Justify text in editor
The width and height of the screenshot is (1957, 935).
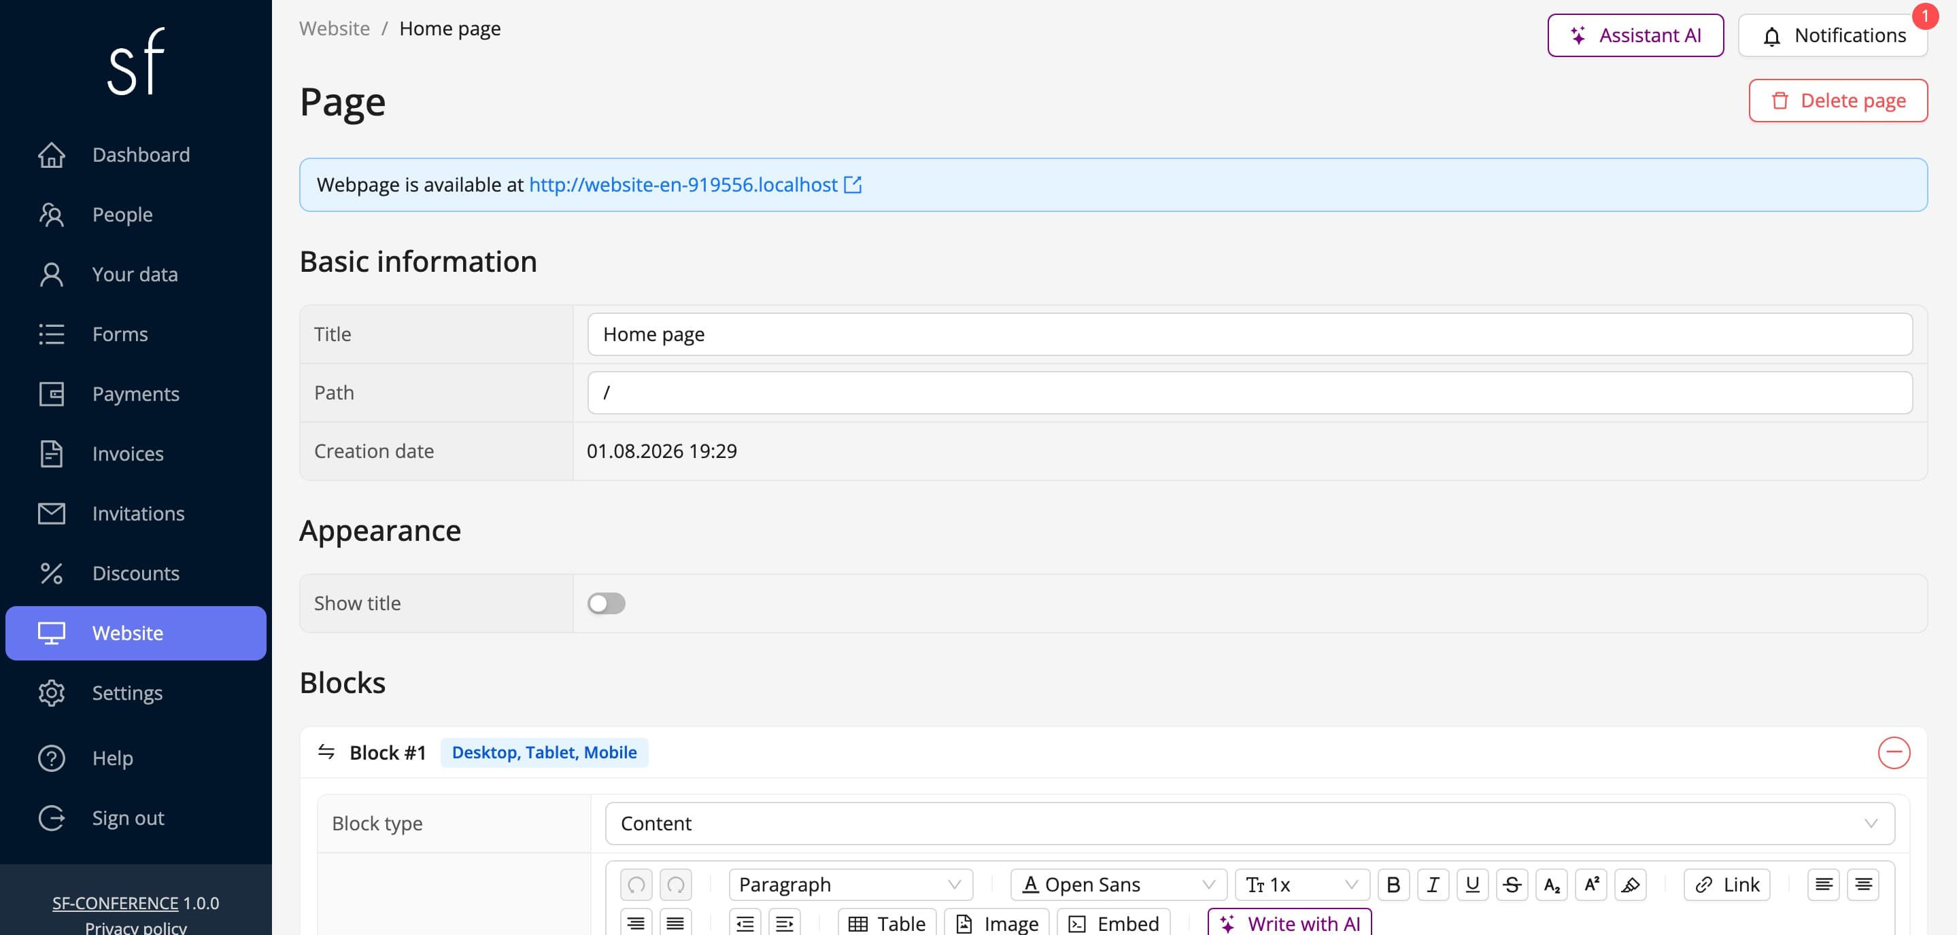coord(675,923)
